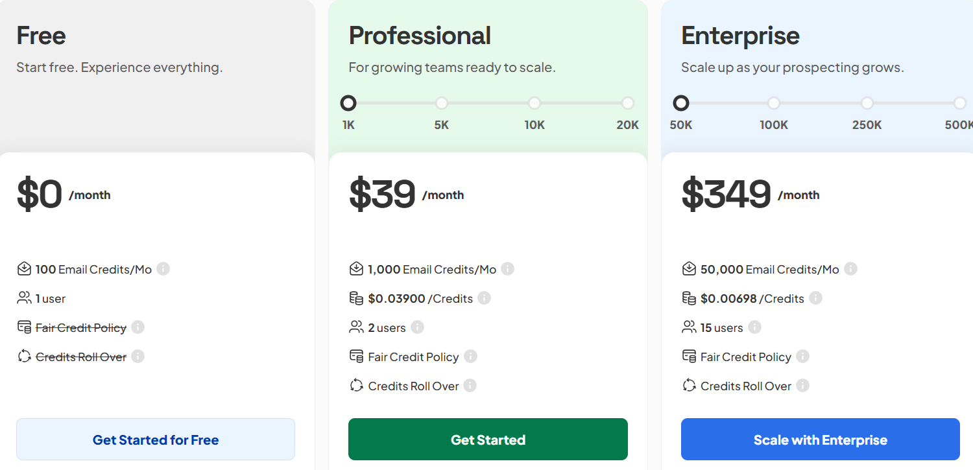Click the credits roll over icon on Enterprise
Viewport: 973px width, 470px height.
pyautogui.click(x=686, y=385)
